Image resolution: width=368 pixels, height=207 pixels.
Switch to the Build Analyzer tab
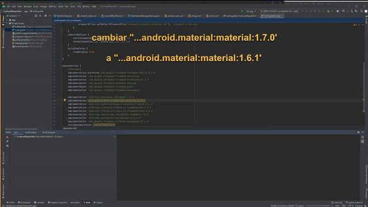click(48, 132)
